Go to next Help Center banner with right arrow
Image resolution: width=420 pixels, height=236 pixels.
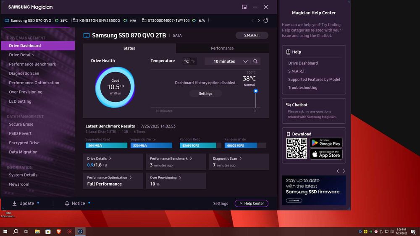coord(344,171)
